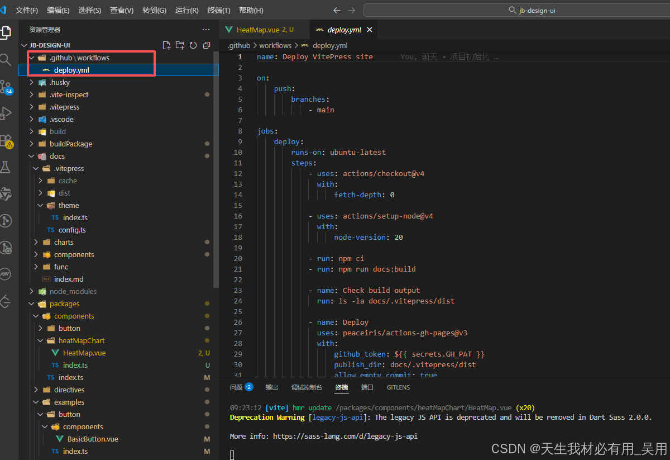Collapse the .github\workflows folder
This screenshot has width=670, height=460.
[31, 58]
